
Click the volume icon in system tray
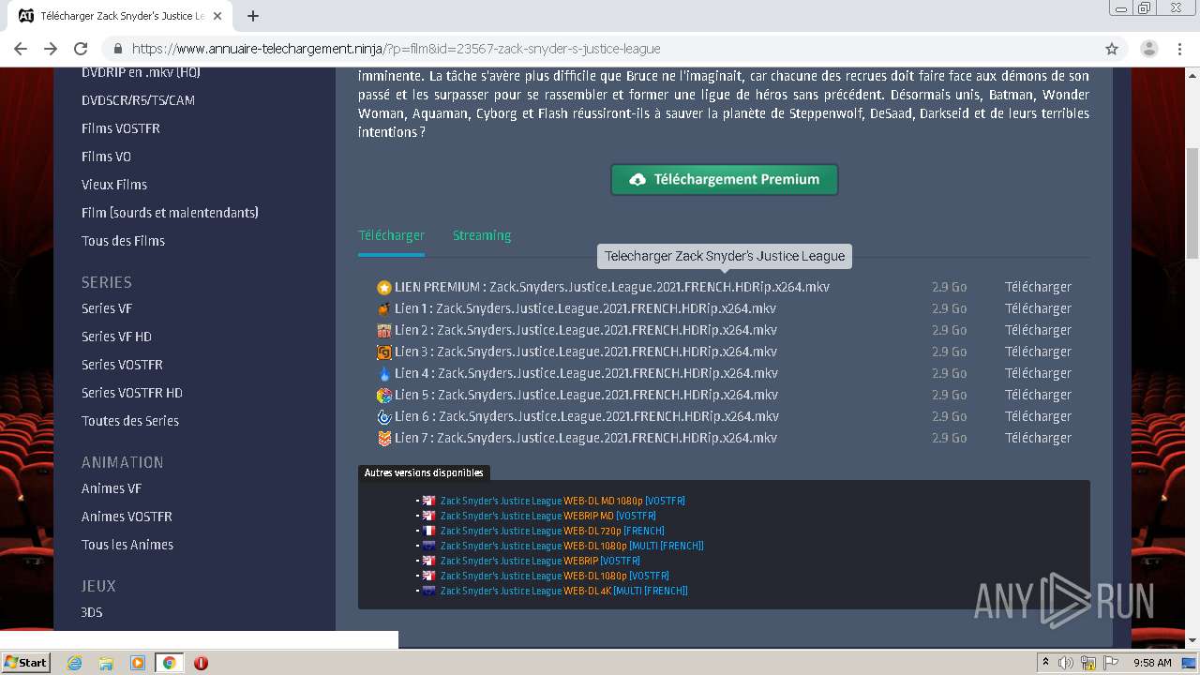[1066, 663]
